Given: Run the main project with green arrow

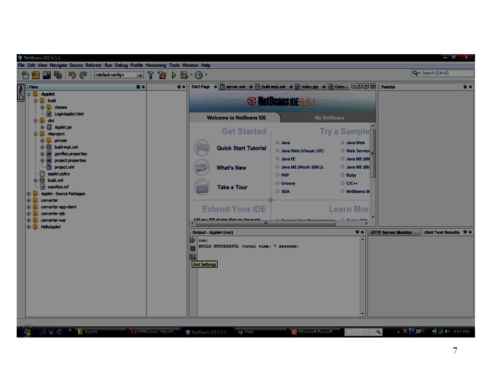Looking at the screenshot, I should (174, 75).
